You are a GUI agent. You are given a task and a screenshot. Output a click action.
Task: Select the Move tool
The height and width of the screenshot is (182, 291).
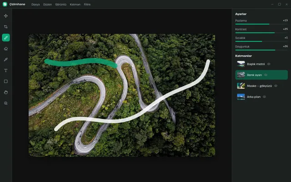click(x=6, y=16)
